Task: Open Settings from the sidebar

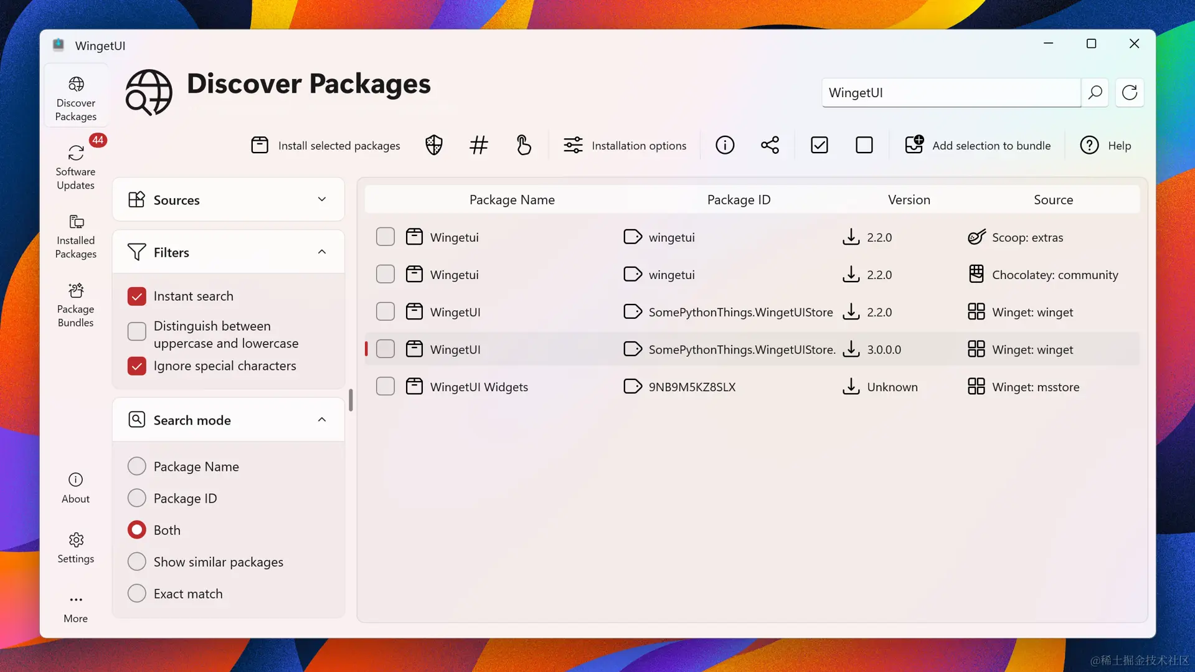Action: (76, 547)
